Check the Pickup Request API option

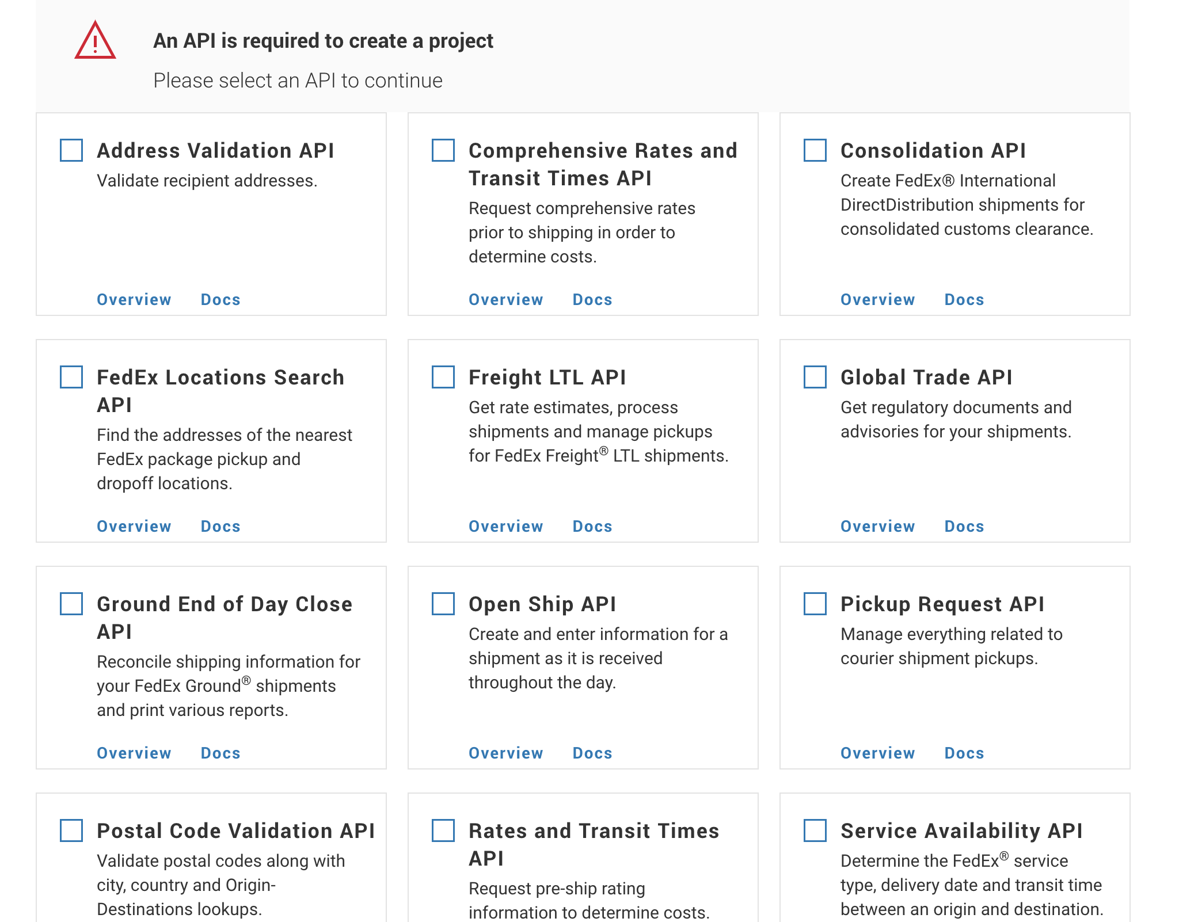pos(815,604)
